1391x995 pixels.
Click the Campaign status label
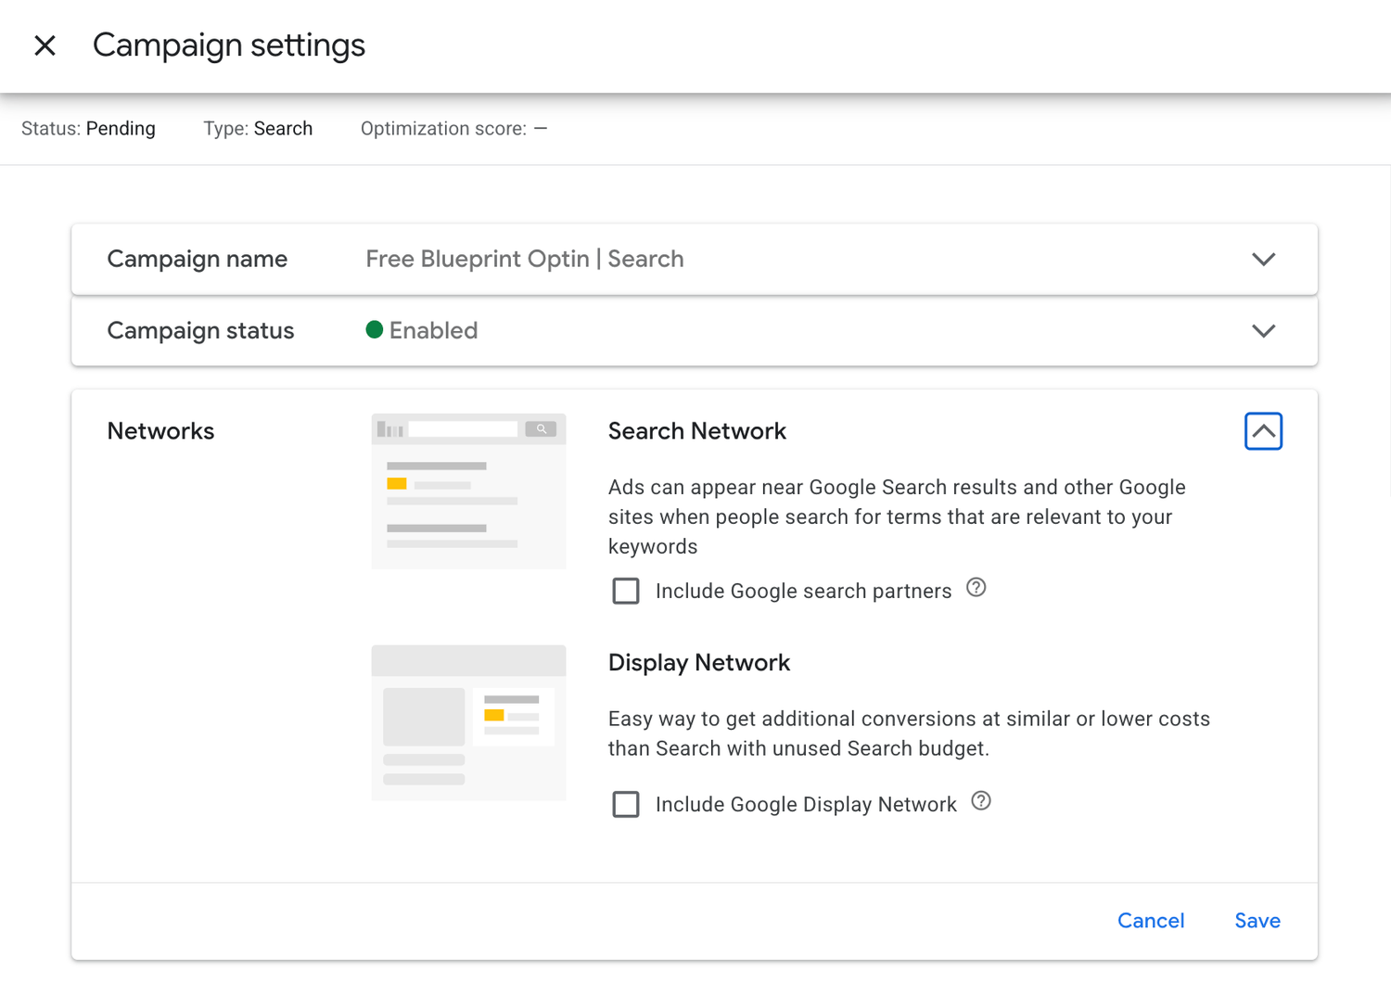click(x=200, y=331)
